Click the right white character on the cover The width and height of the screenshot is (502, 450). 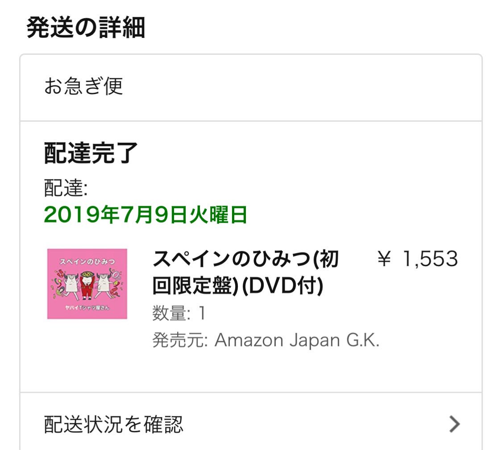pyautogui.click(x=104, y=286)
